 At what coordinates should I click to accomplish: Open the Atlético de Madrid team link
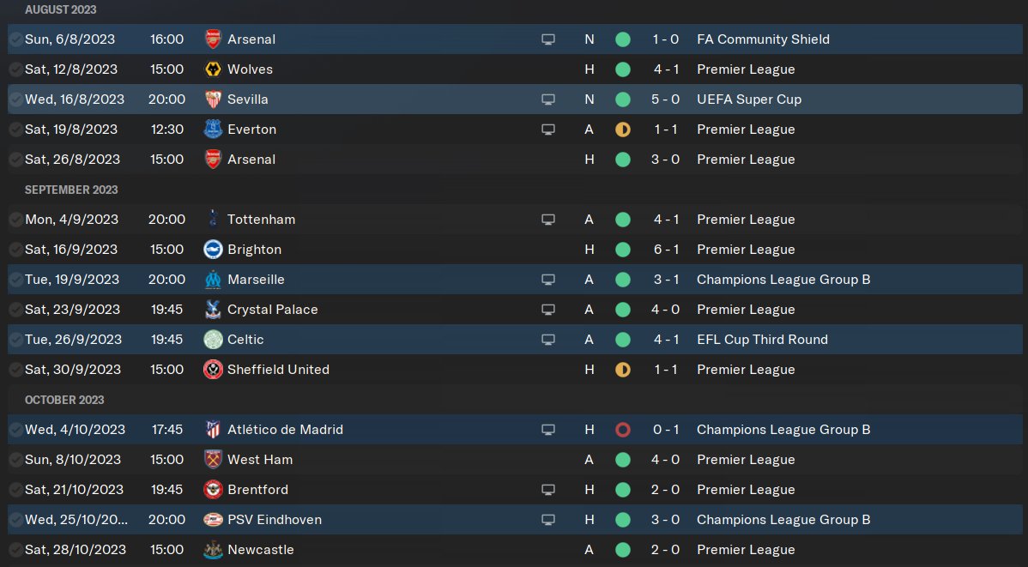285,430
